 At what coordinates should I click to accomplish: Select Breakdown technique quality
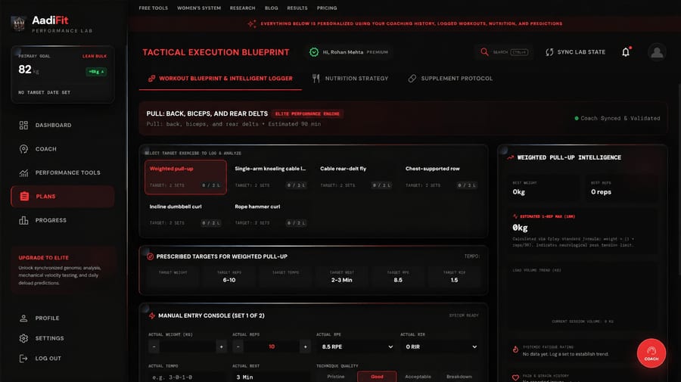click(x=459, y=377)
